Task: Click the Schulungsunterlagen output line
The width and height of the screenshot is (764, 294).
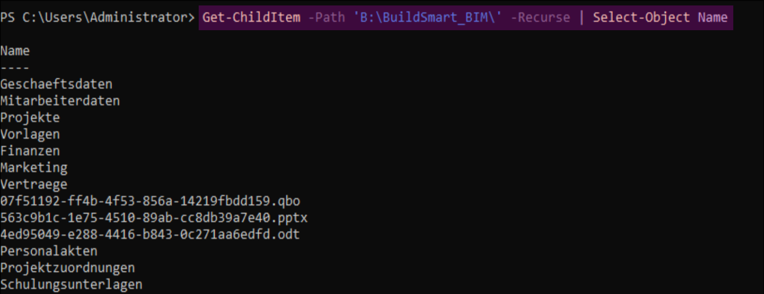Action: pos(71,285)
